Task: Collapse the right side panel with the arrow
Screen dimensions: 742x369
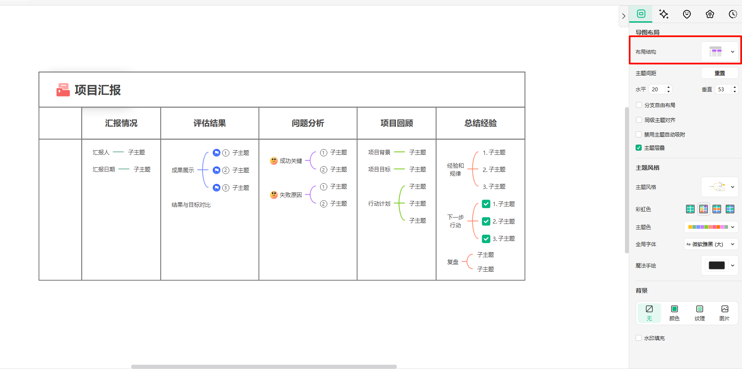Action: pyautogui.click(x=624, y=16)
